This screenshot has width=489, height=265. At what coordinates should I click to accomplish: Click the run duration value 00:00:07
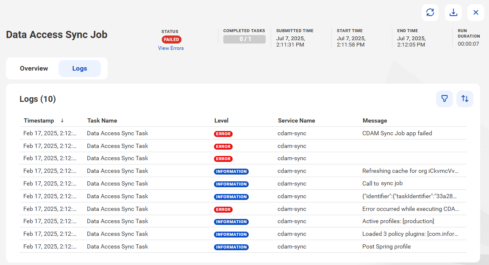tap(468, 44)
